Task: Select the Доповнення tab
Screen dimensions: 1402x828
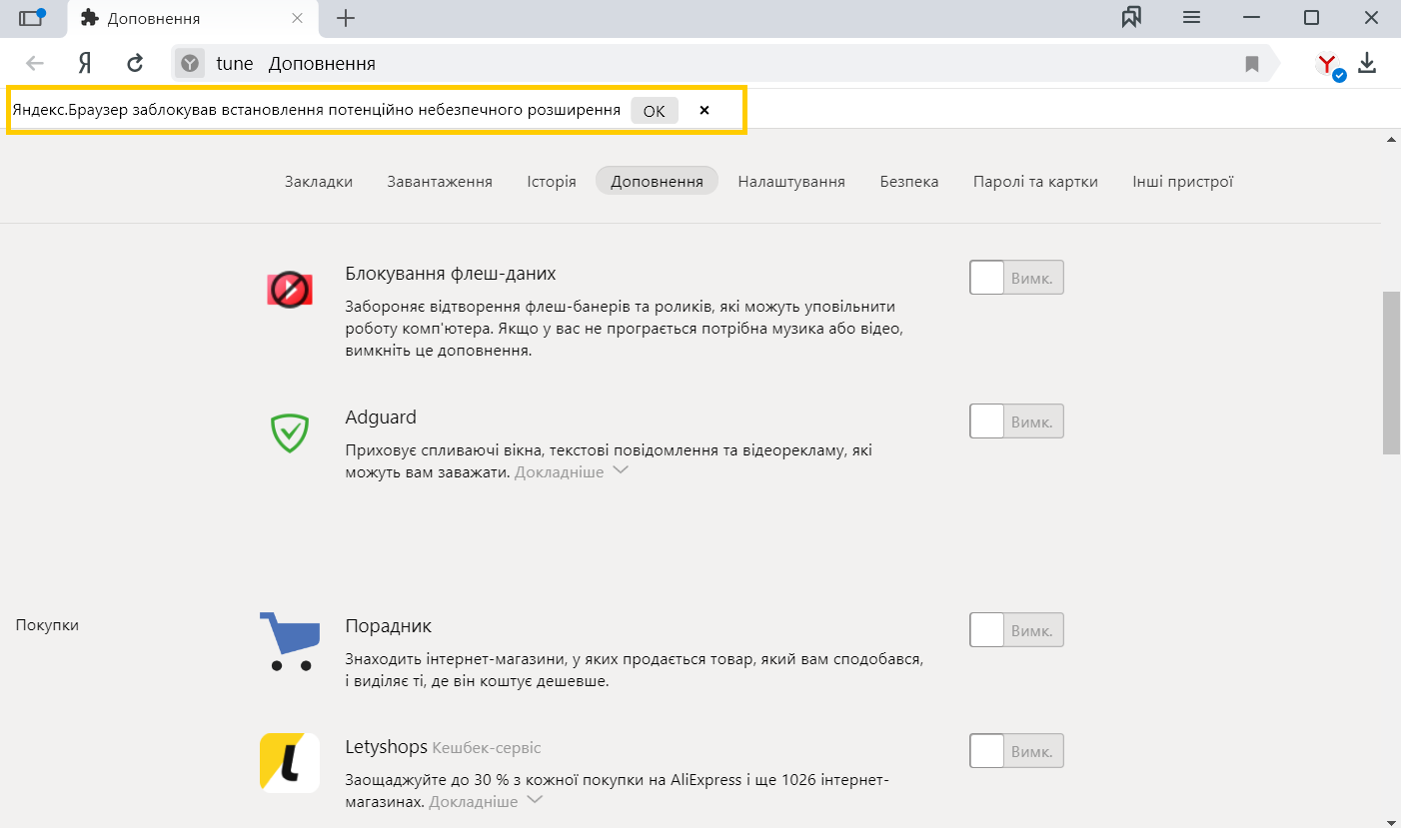Action: (657, 181)
